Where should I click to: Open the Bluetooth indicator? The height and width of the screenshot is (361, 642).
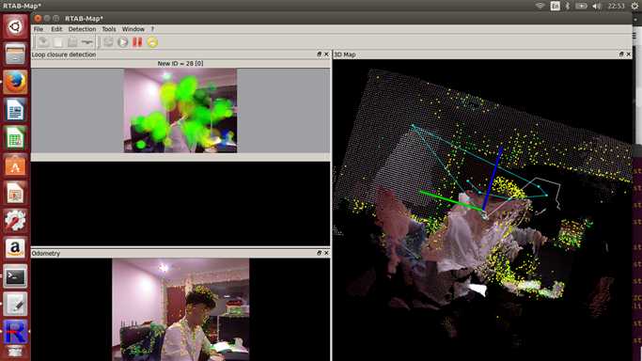(568, 6)
